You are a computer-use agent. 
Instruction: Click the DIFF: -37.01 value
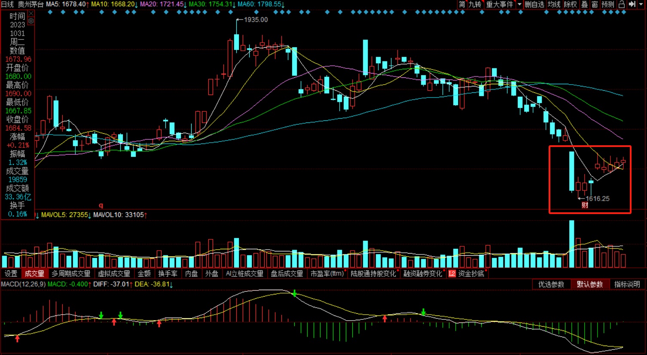[113, 285]
